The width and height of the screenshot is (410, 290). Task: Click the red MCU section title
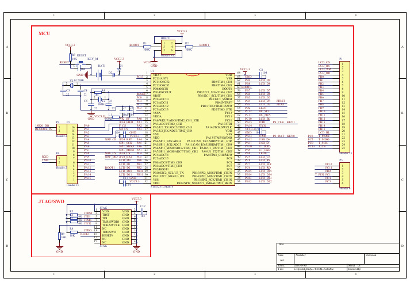pos(44,33)
